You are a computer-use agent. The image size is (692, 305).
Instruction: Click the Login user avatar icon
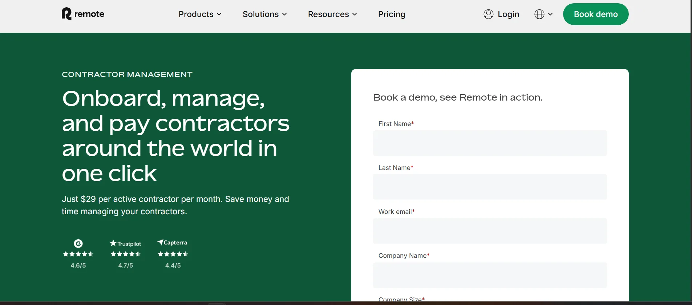pyautogui.click(x=489, y=14)
